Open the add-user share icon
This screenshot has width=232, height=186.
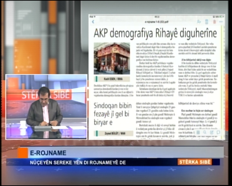point(199,22)
